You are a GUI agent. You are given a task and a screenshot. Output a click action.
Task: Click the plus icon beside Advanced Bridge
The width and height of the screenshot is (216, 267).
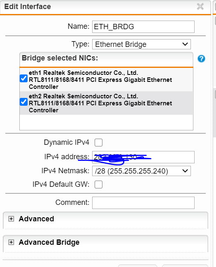point(11,242)
